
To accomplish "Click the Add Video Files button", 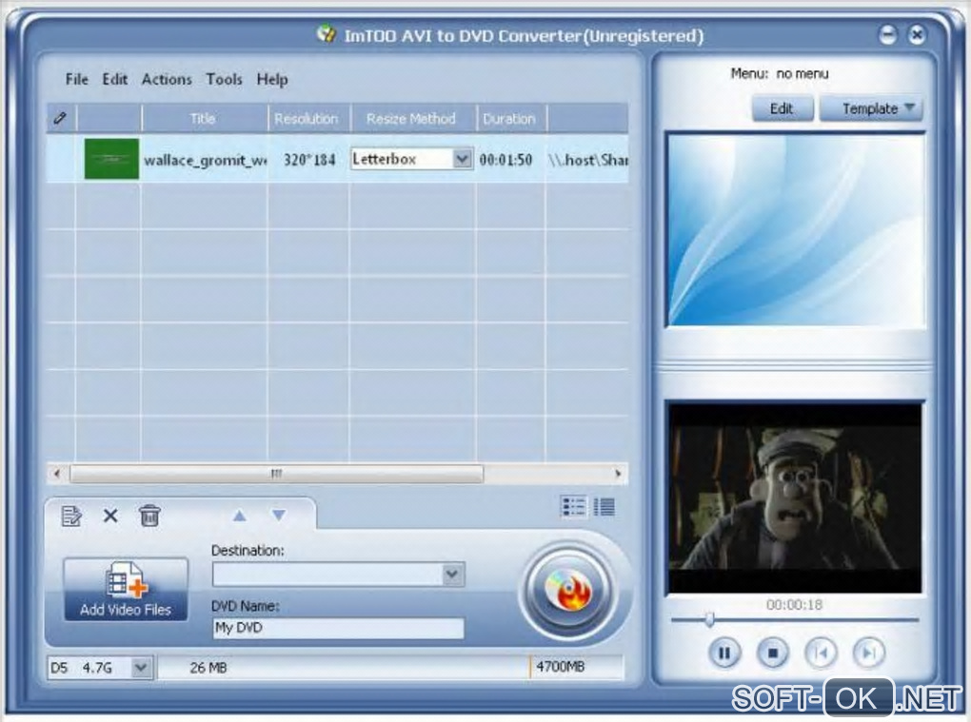I will pyautogui.click(x=126, y=589).
